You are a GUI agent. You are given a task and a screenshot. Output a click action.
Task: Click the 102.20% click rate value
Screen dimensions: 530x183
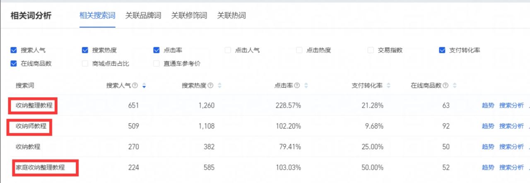point(288,126)
